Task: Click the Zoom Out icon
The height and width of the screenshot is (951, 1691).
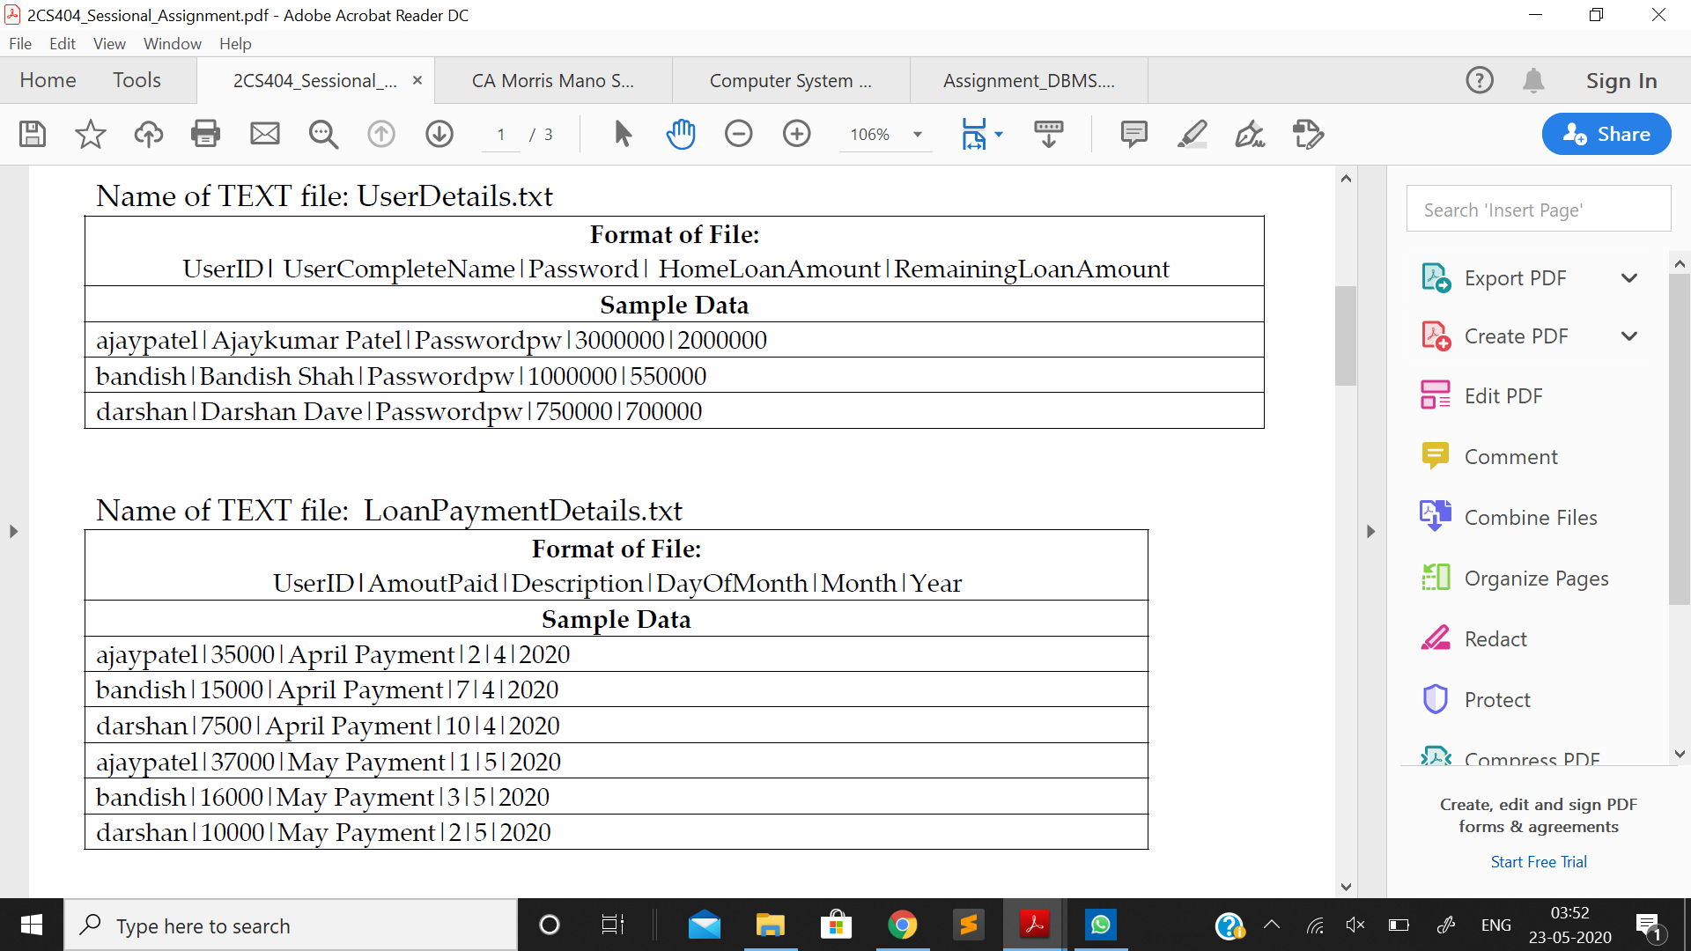Action: (739, 134)
